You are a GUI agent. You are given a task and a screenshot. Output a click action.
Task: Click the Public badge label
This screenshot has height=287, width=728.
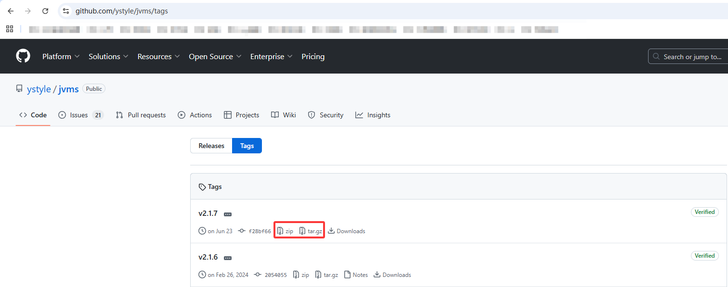pyautogui.click(x=94, y=88)
